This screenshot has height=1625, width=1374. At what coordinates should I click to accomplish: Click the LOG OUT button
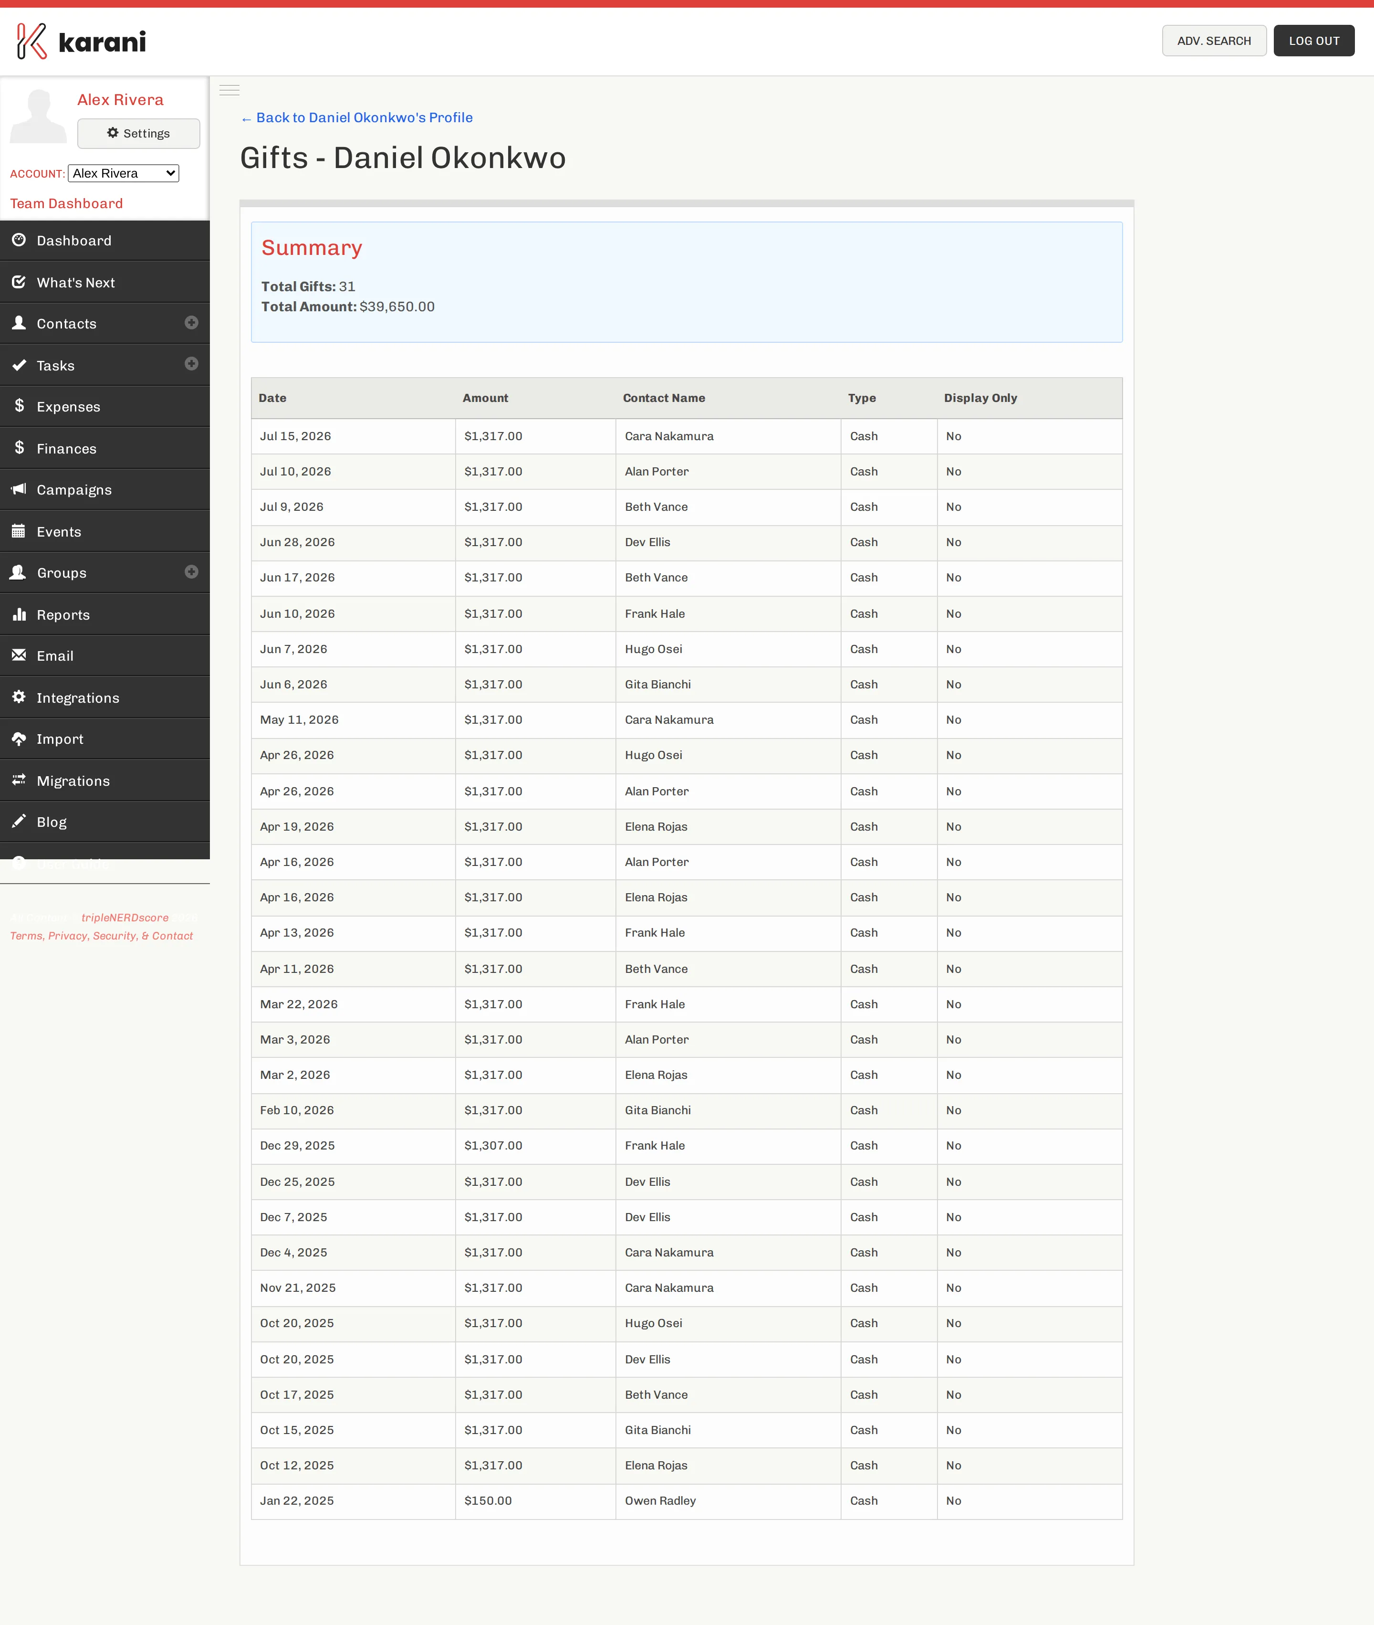point(1313,41)
